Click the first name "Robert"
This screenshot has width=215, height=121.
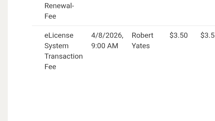click(142, 35)
